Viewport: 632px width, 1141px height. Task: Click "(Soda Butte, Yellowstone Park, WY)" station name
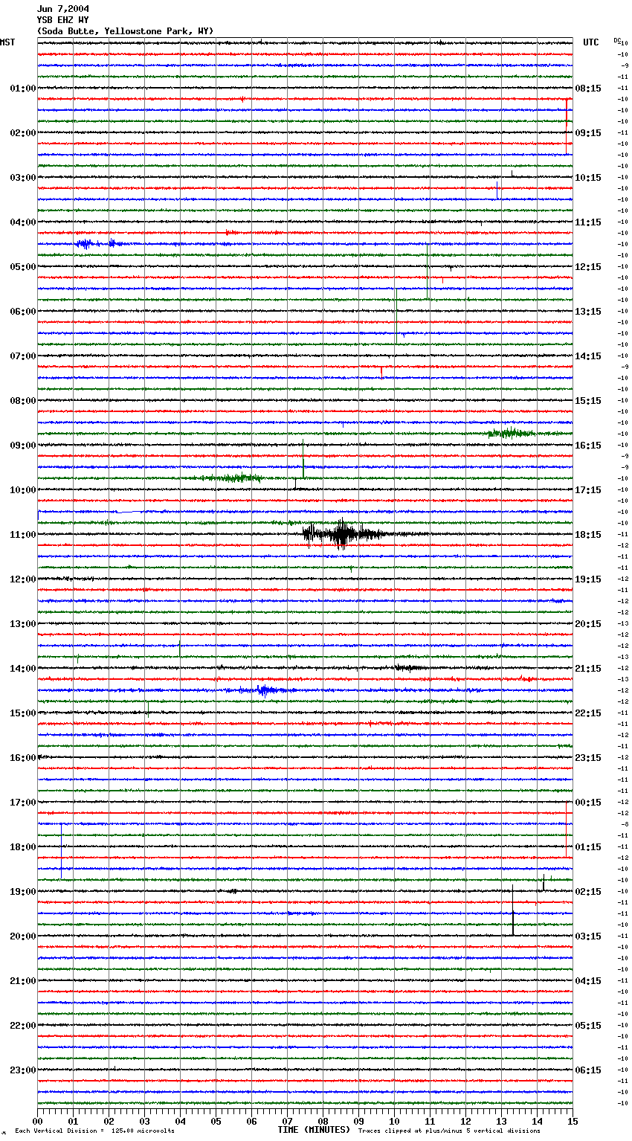tap(125, 31)
